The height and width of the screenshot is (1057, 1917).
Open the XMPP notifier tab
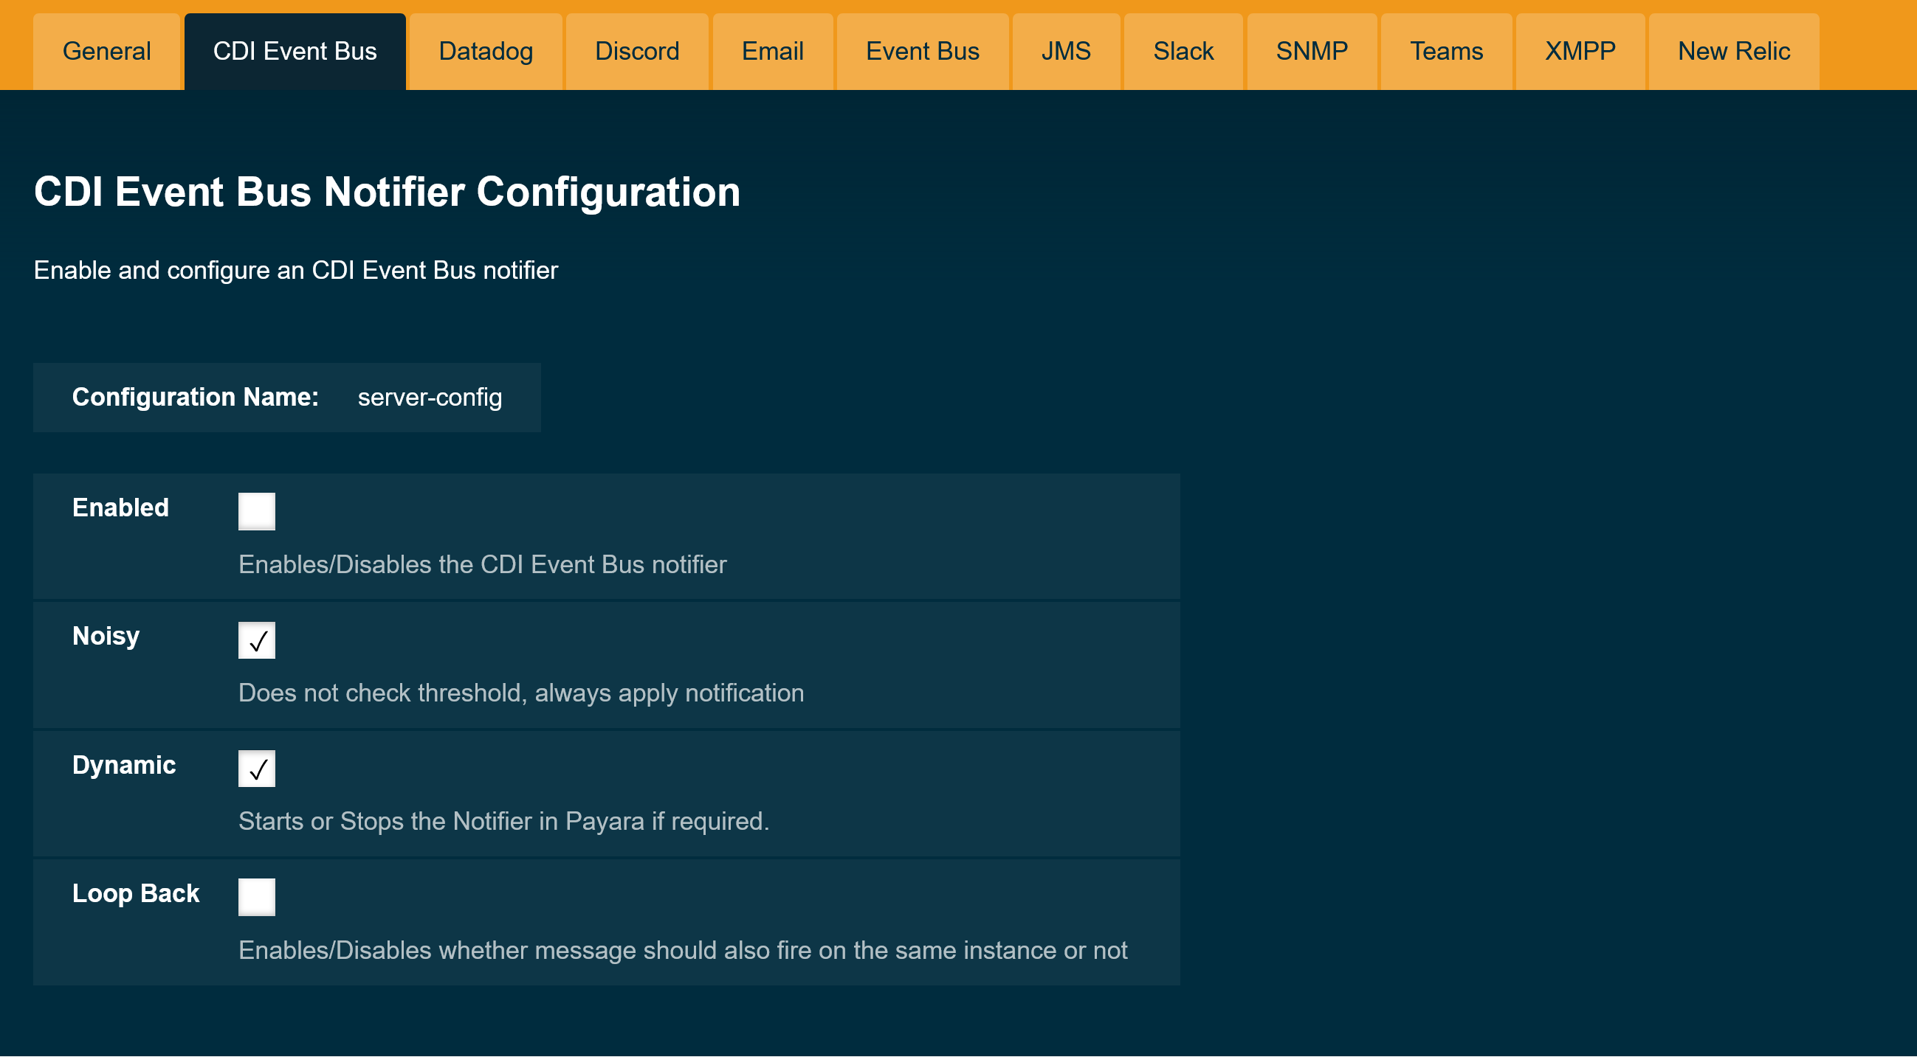(x=1579, y=51)
